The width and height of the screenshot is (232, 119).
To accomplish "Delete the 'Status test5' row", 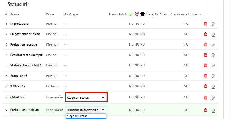I will 205,76.
